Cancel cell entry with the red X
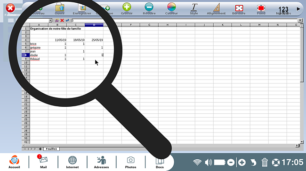The image size is (306, 171). 62,20
